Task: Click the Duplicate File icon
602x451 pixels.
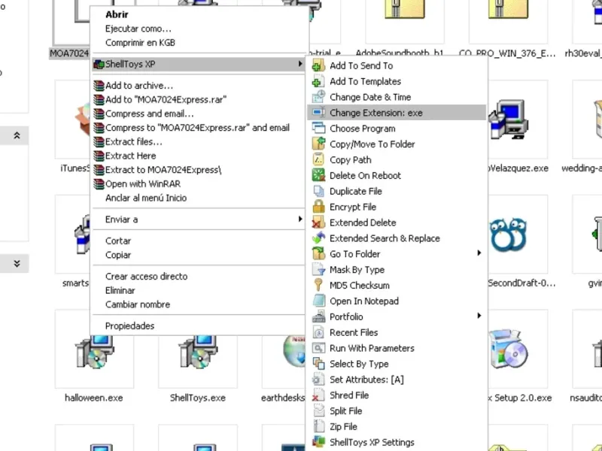Action: 318,191
